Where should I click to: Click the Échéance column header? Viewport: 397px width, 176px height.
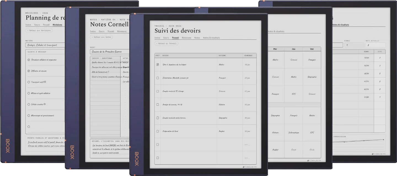pyautogui.click(x=248, y=55)
